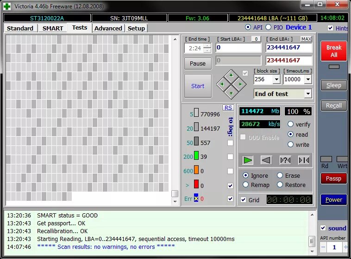Switch to the SMART tab
Viewport: 351px width, 259px height.
click(x=53, y=28)
